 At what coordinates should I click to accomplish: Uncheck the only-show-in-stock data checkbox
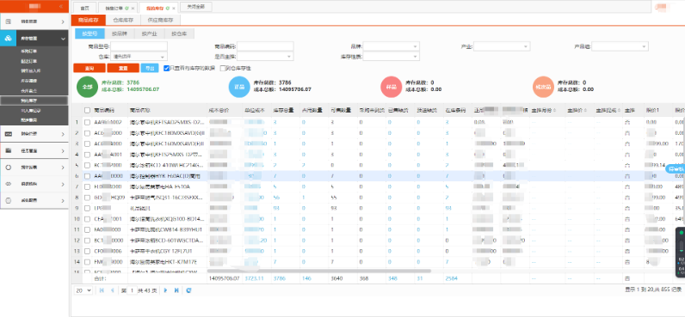[166, 68]
